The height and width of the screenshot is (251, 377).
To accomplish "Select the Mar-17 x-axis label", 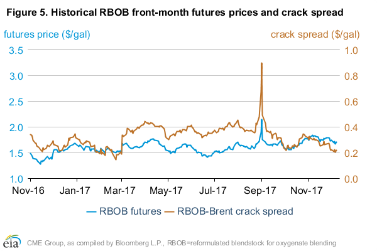I will 121,188.
